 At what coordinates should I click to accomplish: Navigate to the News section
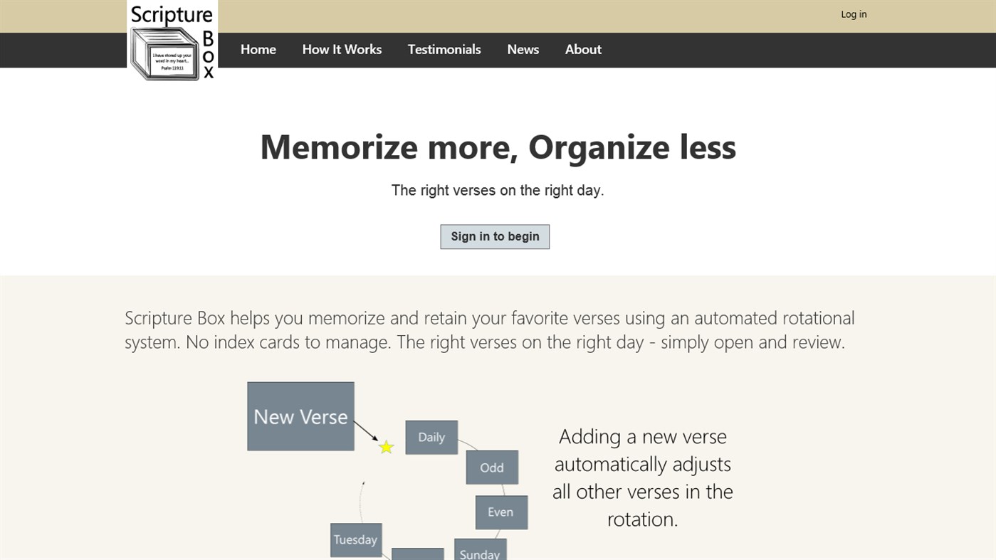(523, 50)
